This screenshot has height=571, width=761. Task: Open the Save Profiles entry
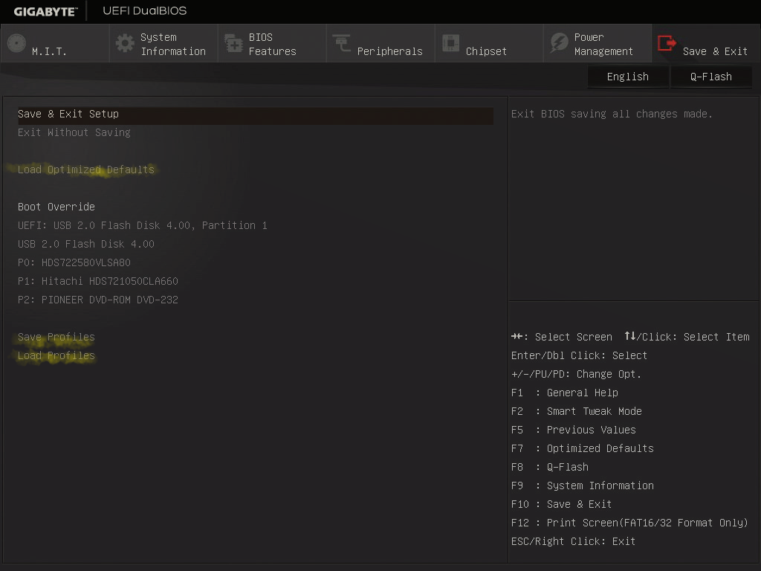tap(56, 337)
